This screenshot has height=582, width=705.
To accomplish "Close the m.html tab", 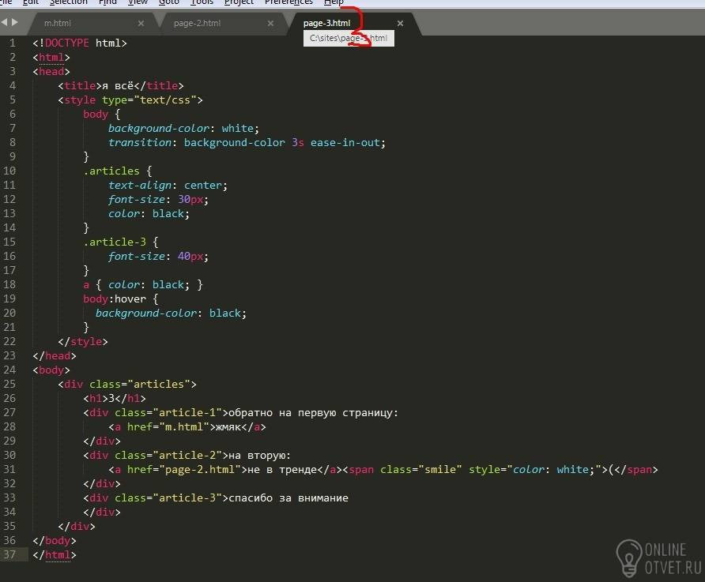I will pyautogui.click(x=141, y=24).
